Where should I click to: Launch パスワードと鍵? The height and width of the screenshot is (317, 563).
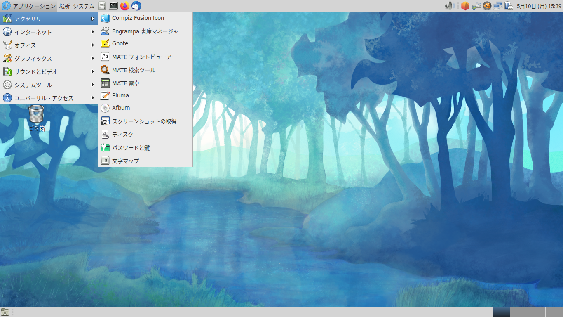[145, 148]
